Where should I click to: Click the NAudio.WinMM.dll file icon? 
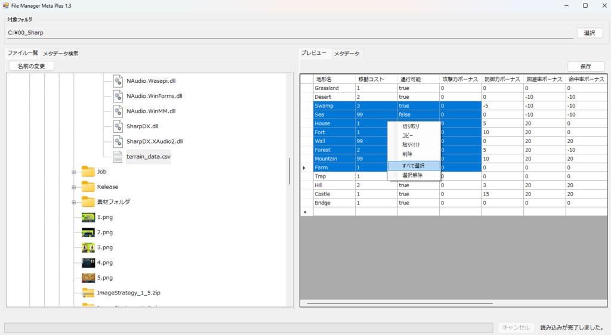[118, 111]
